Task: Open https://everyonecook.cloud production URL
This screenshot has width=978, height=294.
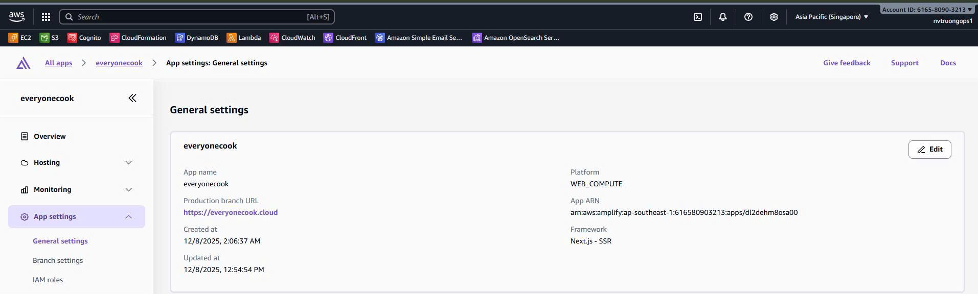Action: [x=231, y=212]
